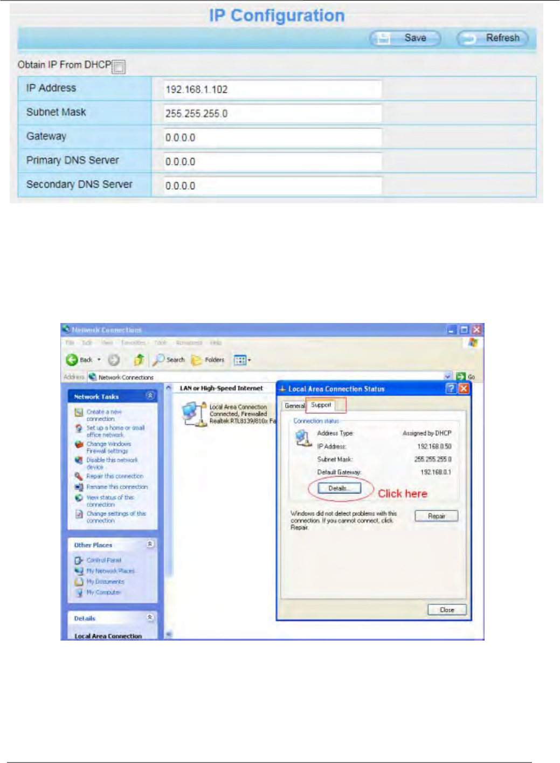The height and width of the screenshot is (763, 560).
Task: Open the My Network Places link
Action: (x=110, y=571)
